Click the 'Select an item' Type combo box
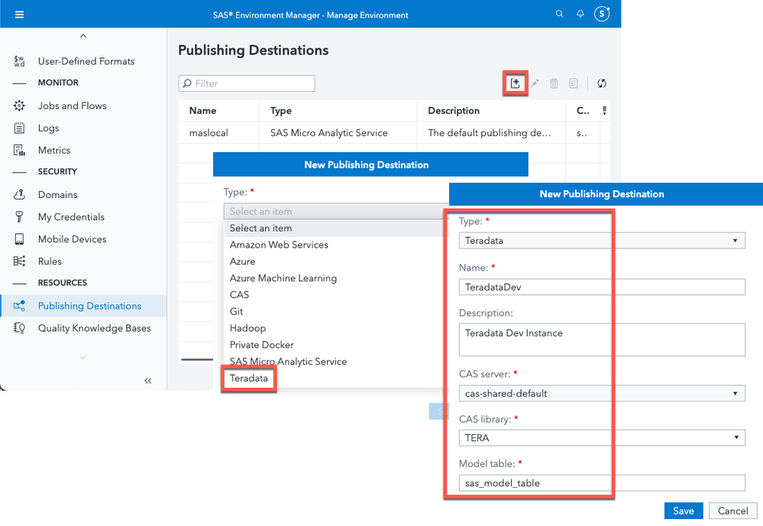This screenshot has width=763, height=526. pyautogui.click(x=336, y=211)
